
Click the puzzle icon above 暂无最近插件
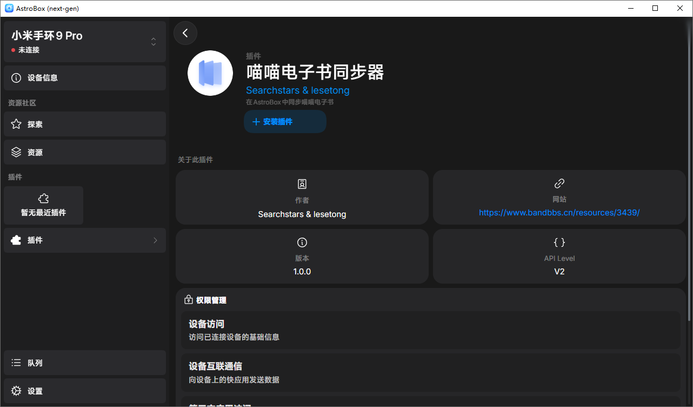coord(44,199)
